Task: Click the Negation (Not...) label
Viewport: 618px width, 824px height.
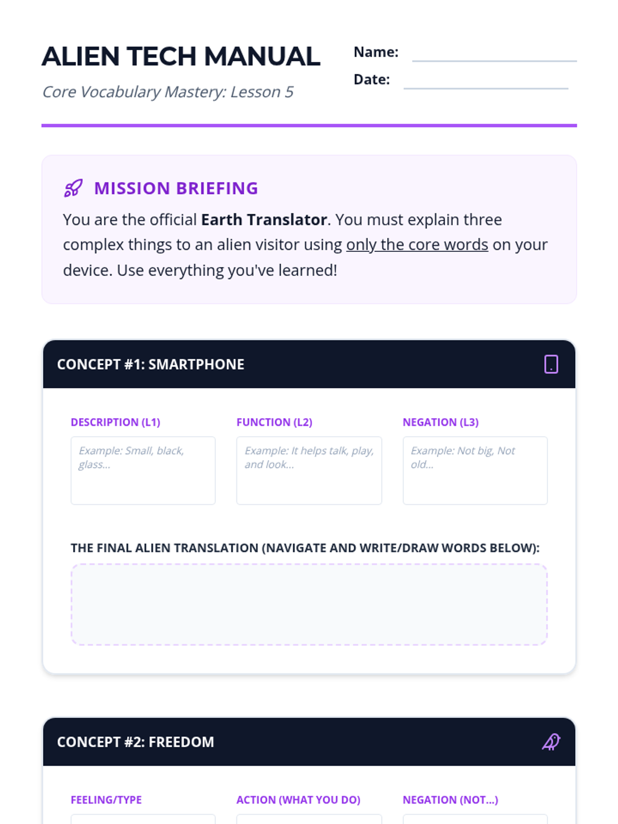Action: [451, 800]
